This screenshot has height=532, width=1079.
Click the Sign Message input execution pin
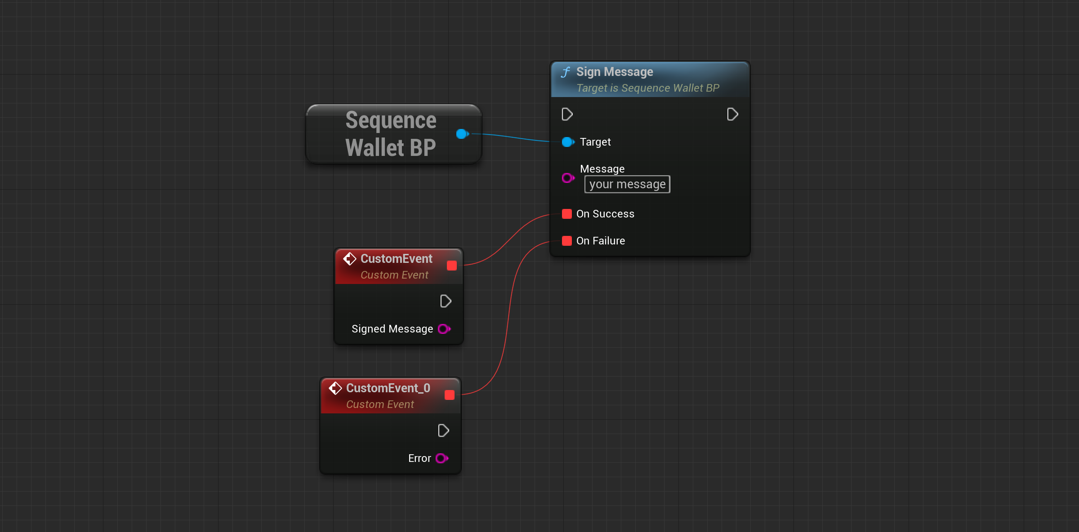pos(567,114)
